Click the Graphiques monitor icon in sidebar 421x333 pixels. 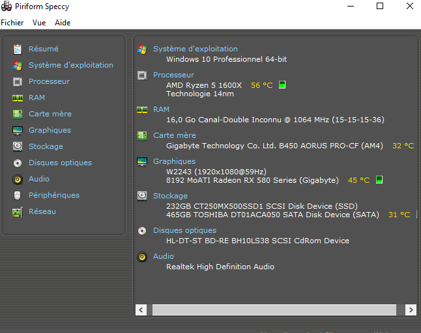click(x=18, y=130)
